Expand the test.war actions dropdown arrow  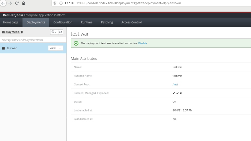coord(60,48)
